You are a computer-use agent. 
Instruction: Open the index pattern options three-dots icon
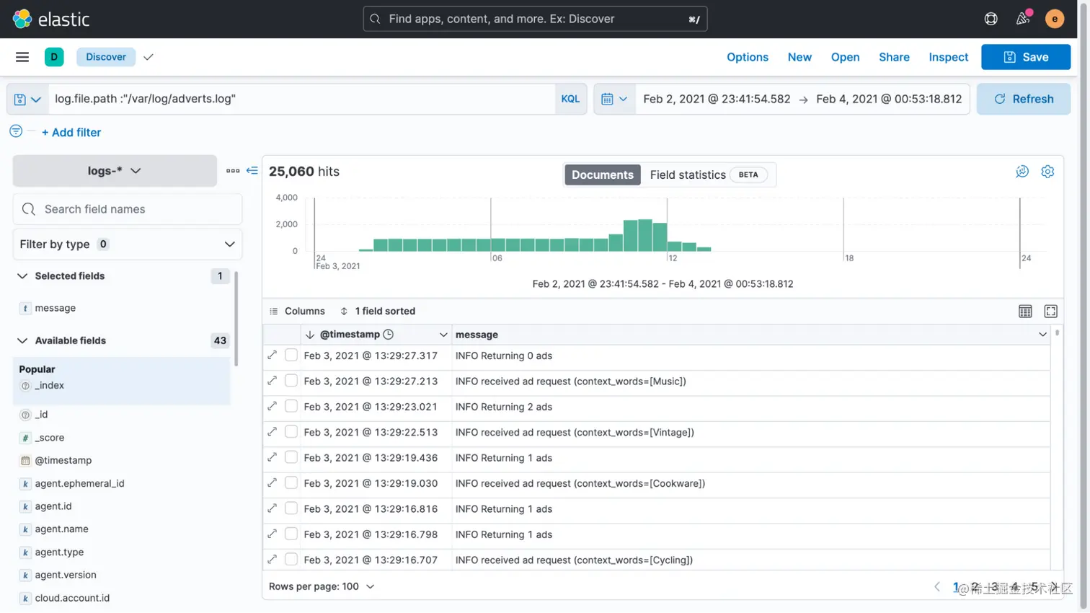[233, 171]
